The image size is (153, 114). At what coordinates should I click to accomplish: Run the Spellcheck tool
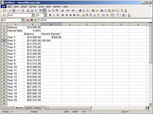tap(40, 10)
